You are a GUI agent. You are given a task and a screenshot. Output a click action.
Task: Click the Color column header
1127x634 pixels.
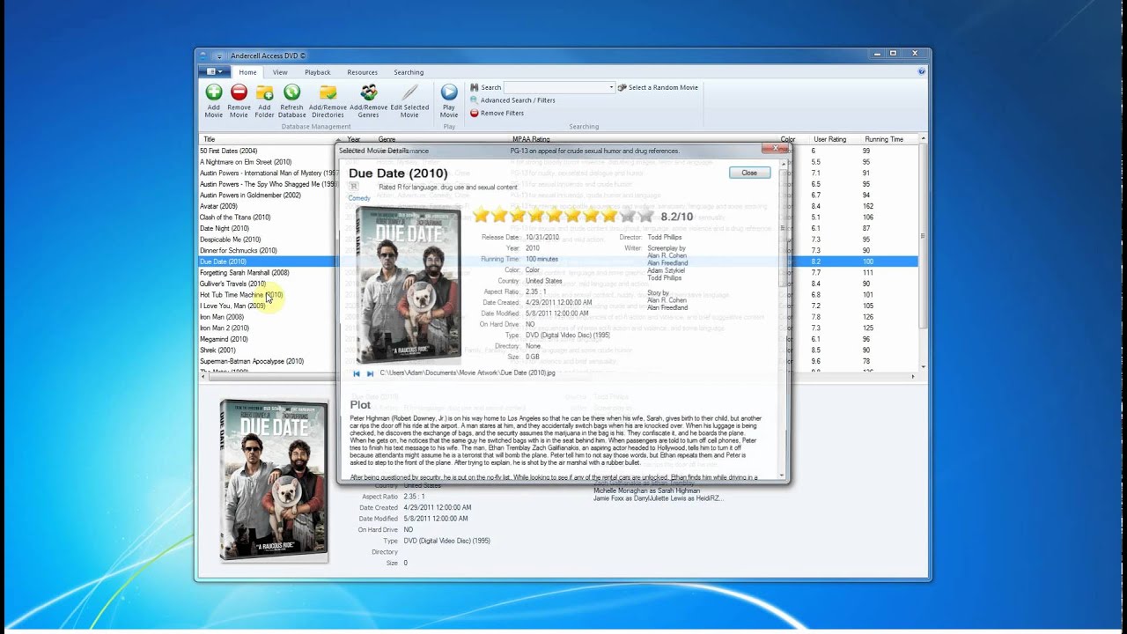tap(788, 139)
